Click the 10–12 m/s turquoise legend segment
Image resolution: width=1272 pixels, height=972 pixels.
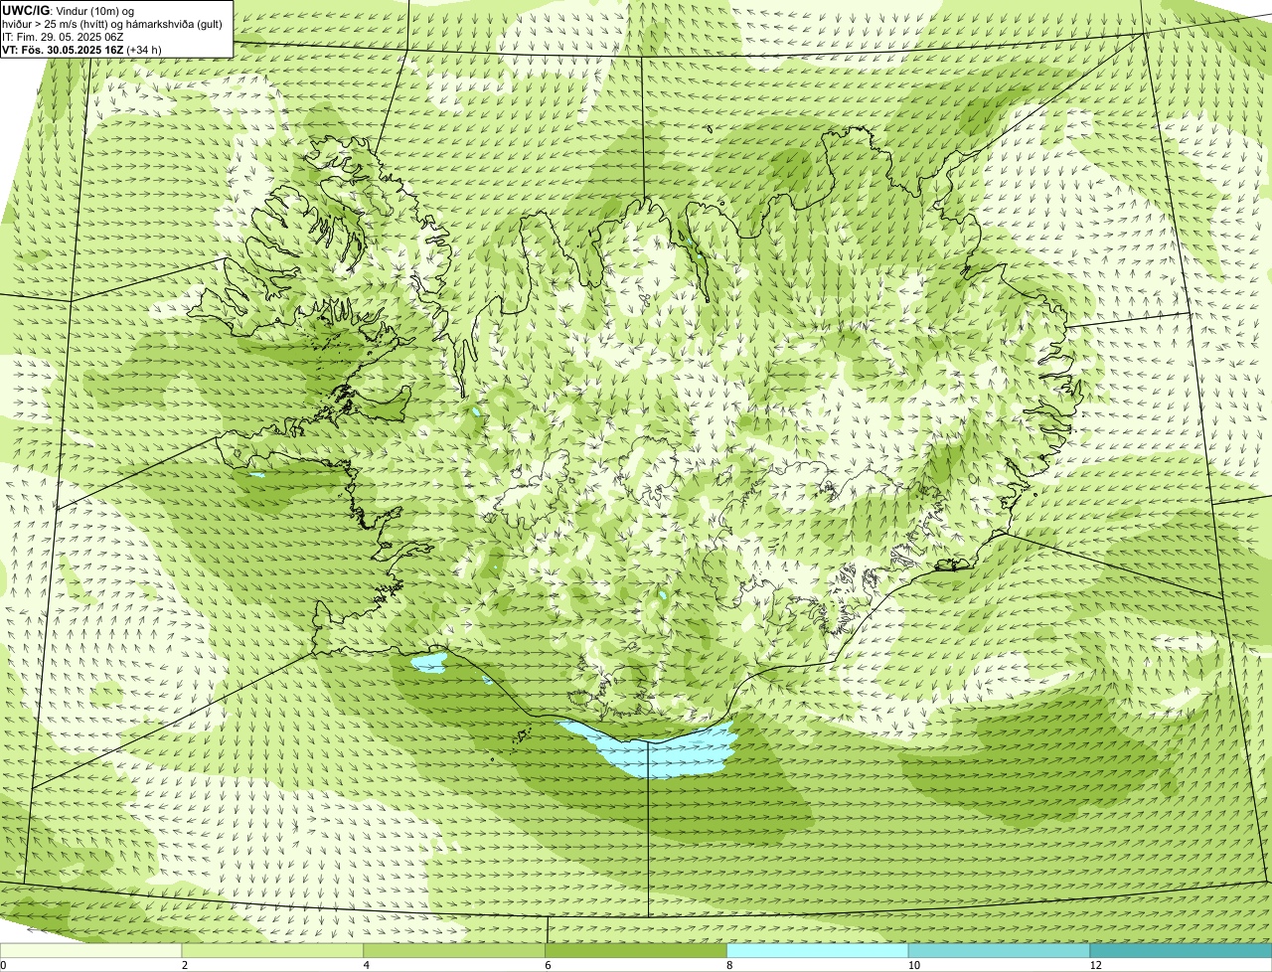click(999, 950)
